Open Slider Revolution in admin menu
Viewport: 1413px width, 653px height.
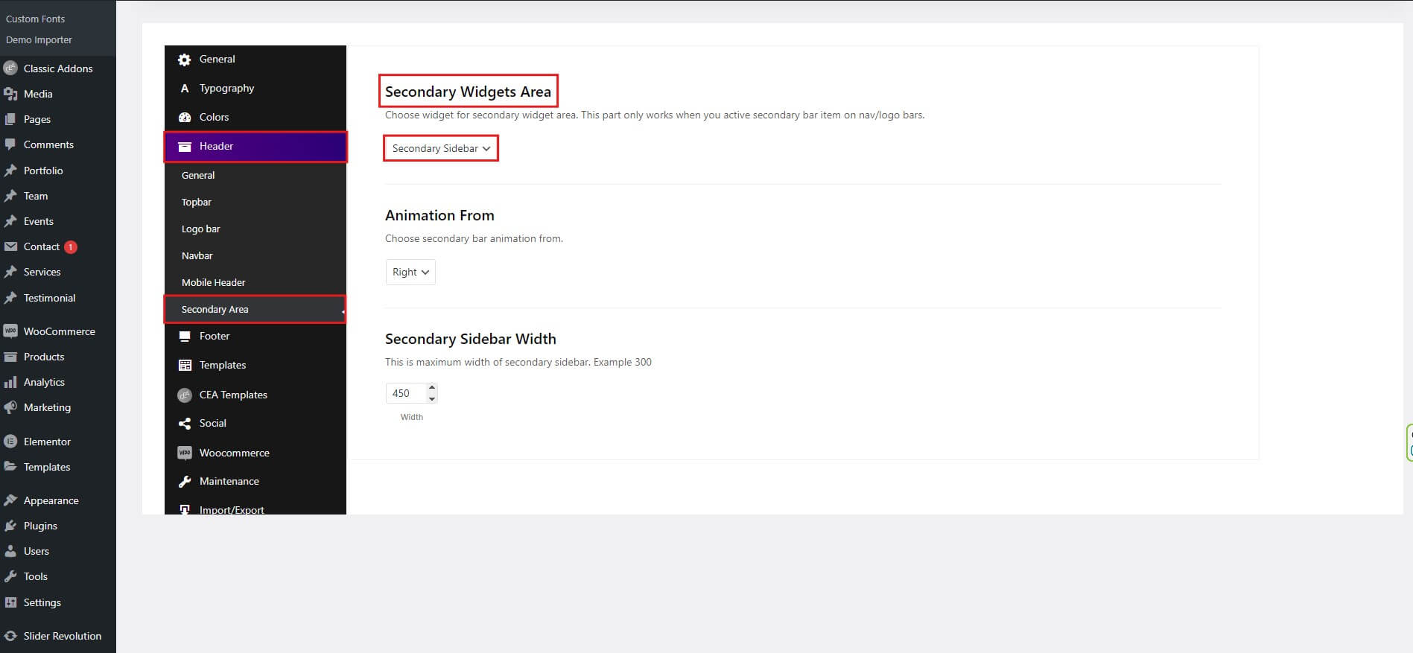[62, 637]
